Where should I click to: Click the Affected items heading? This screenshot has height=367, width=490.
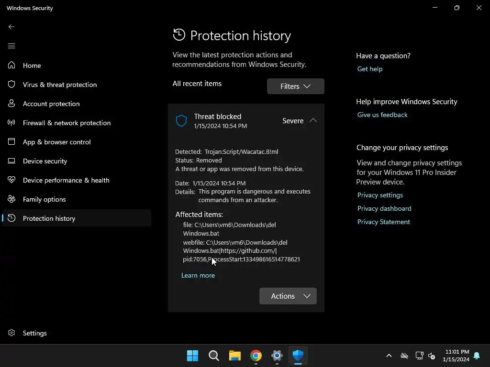pos(199,215)
